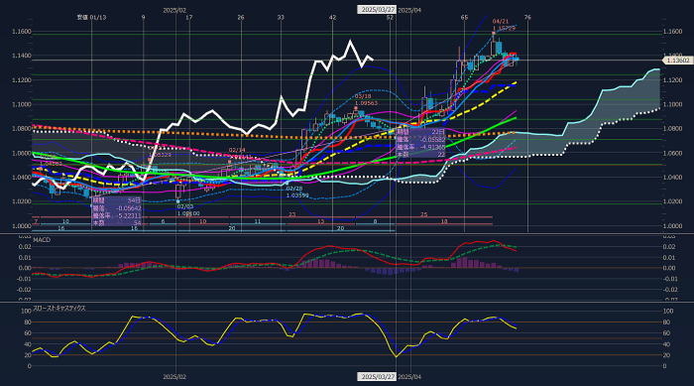Click the -4.91365 rate value in info box
Screen dimensions: 694x386
tap(432, 147)
